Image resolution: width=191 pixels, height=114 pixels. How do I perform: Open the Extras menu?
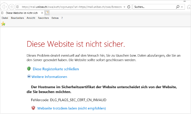point(55,18)
